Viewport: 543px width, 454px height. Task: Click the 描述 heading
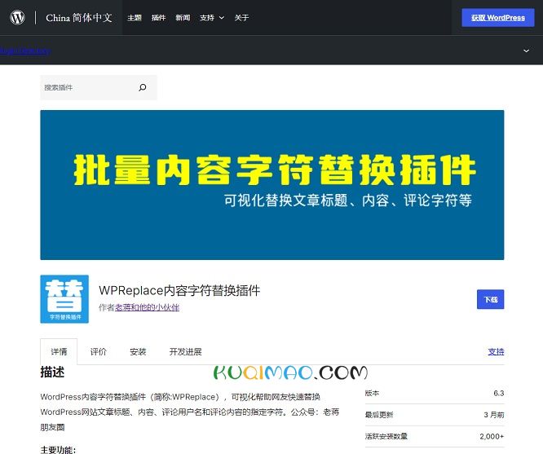click(52, 372)
